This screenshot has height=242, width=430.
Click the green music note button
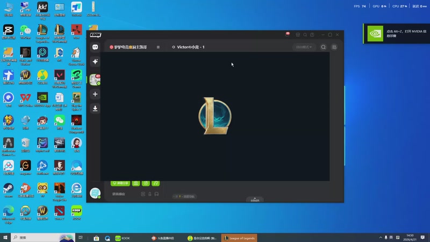(x=156, y=183)
